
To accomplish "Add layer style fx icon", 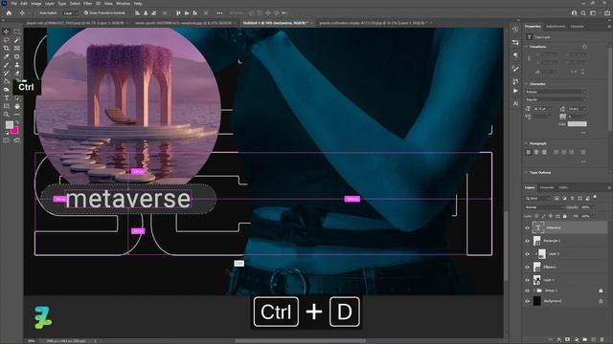I will click(559, 340).
